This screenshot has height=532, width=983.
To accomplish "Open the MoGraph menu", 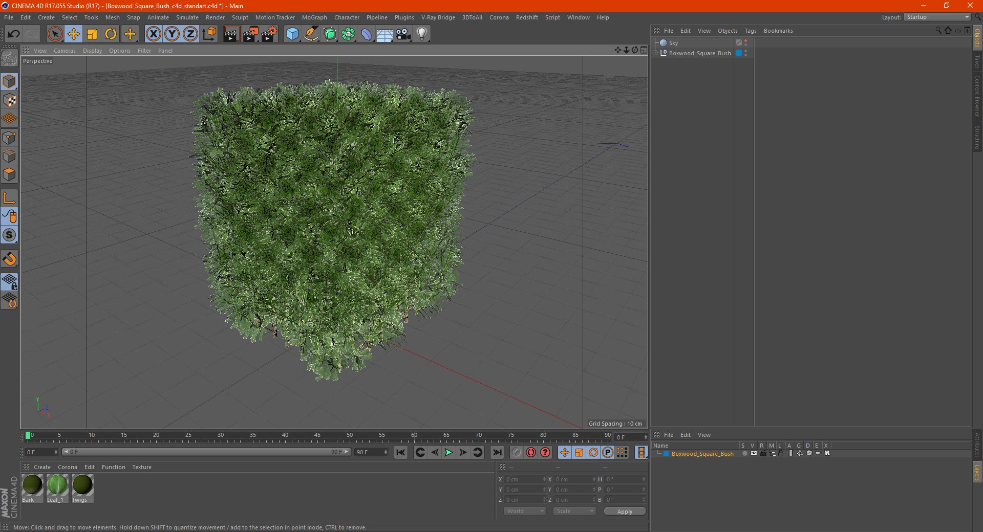I will coord(314,17).
